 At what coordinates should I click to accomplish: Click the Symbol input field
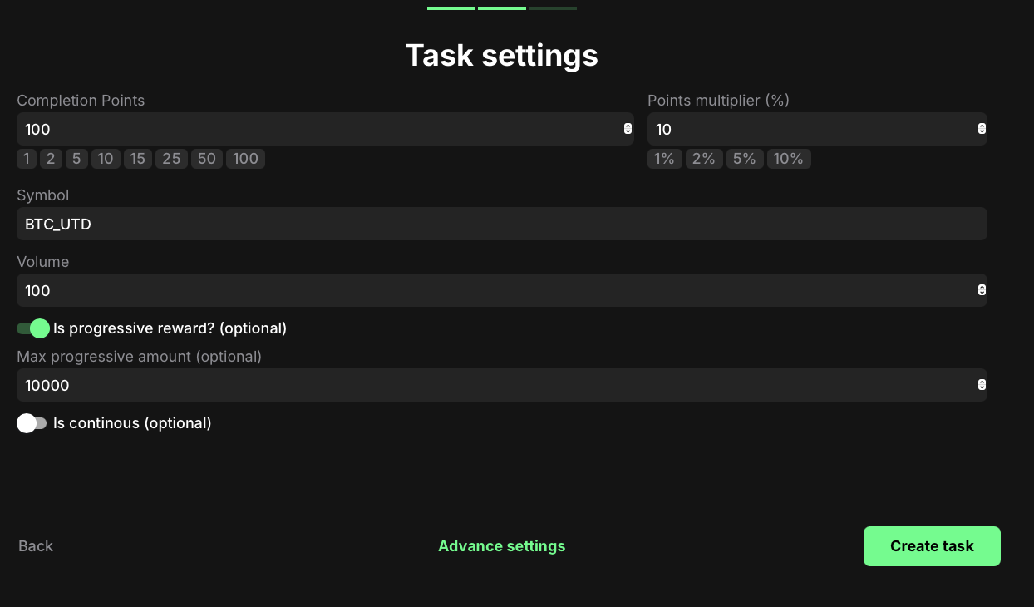[501, 224]
